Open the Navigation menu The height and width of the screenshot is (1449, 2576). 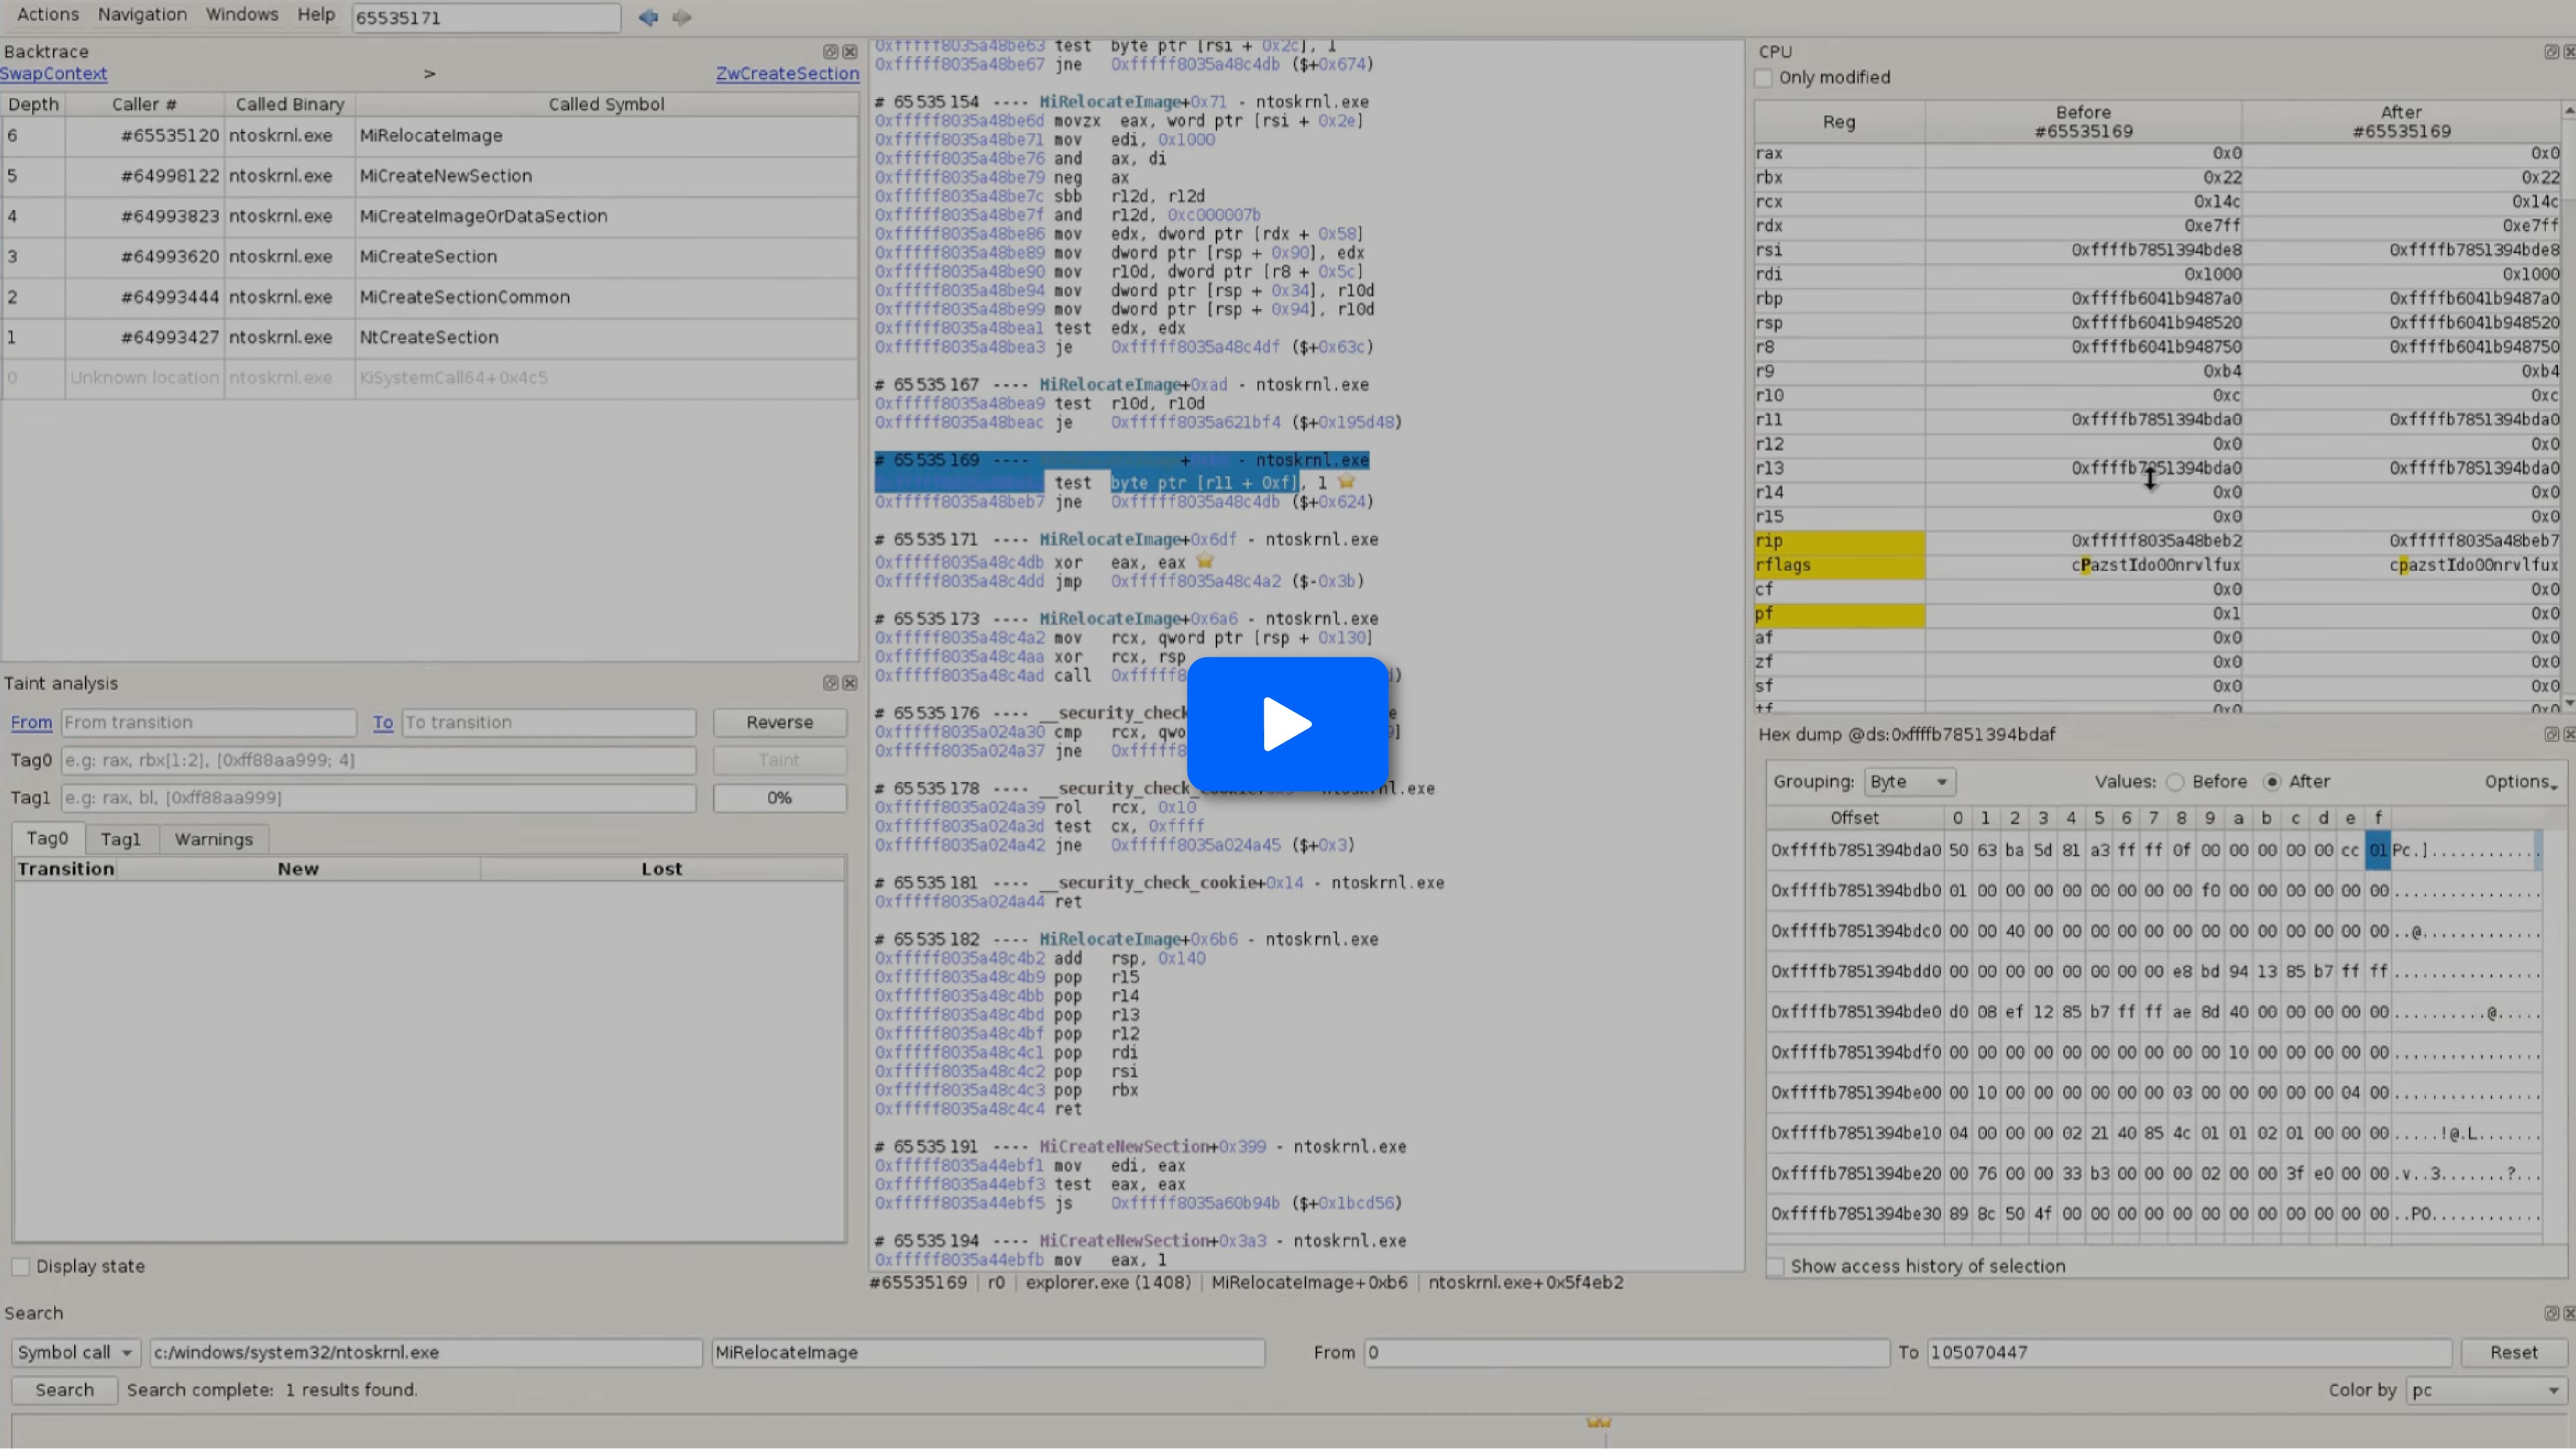142,15
